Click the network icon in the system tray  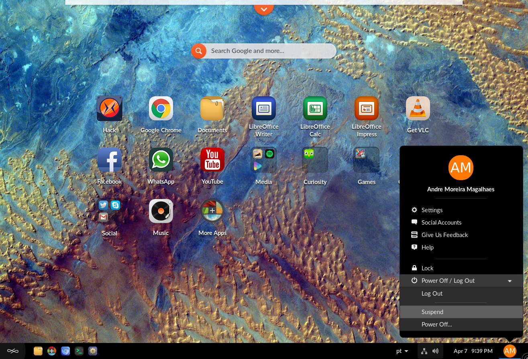(424, 351)
